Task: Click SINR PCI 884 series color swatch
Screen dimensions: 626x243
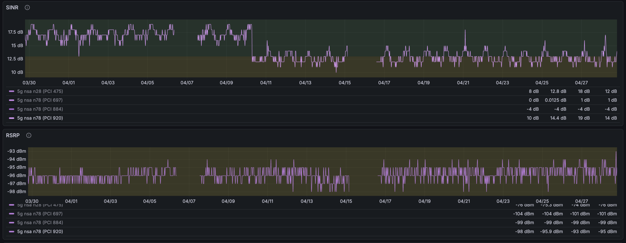Action: [x=12, y=109]
